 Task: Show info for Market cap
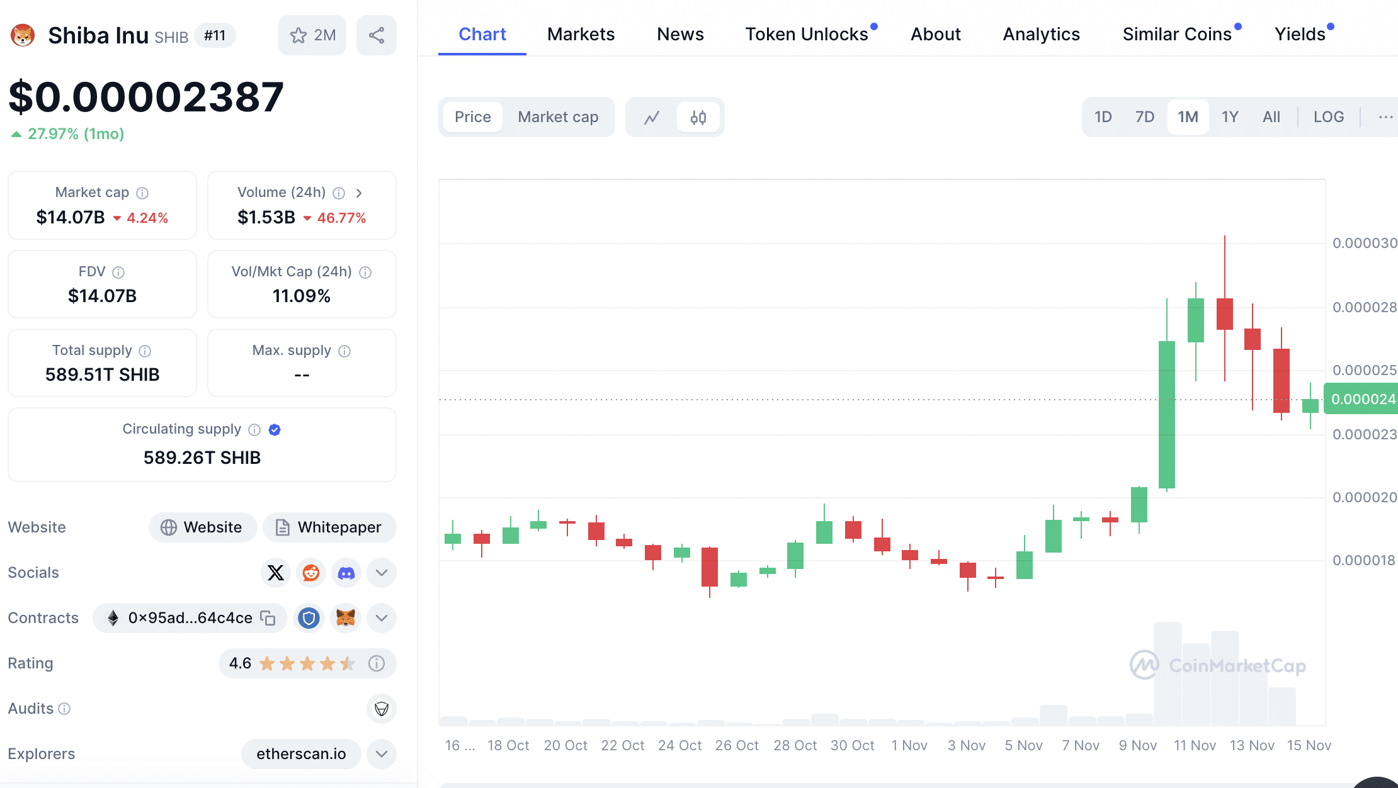tap(142, 193)
